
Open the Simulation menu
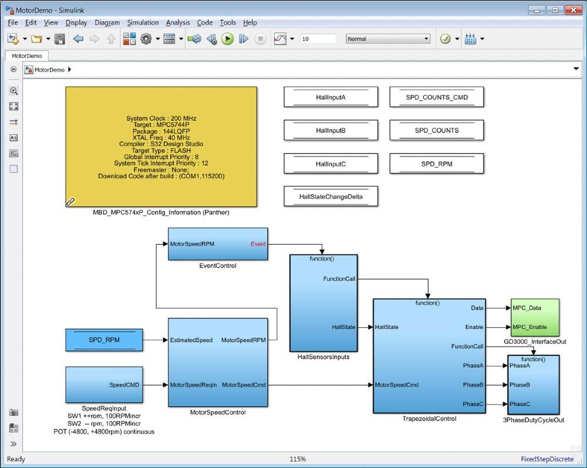(143, 22)
